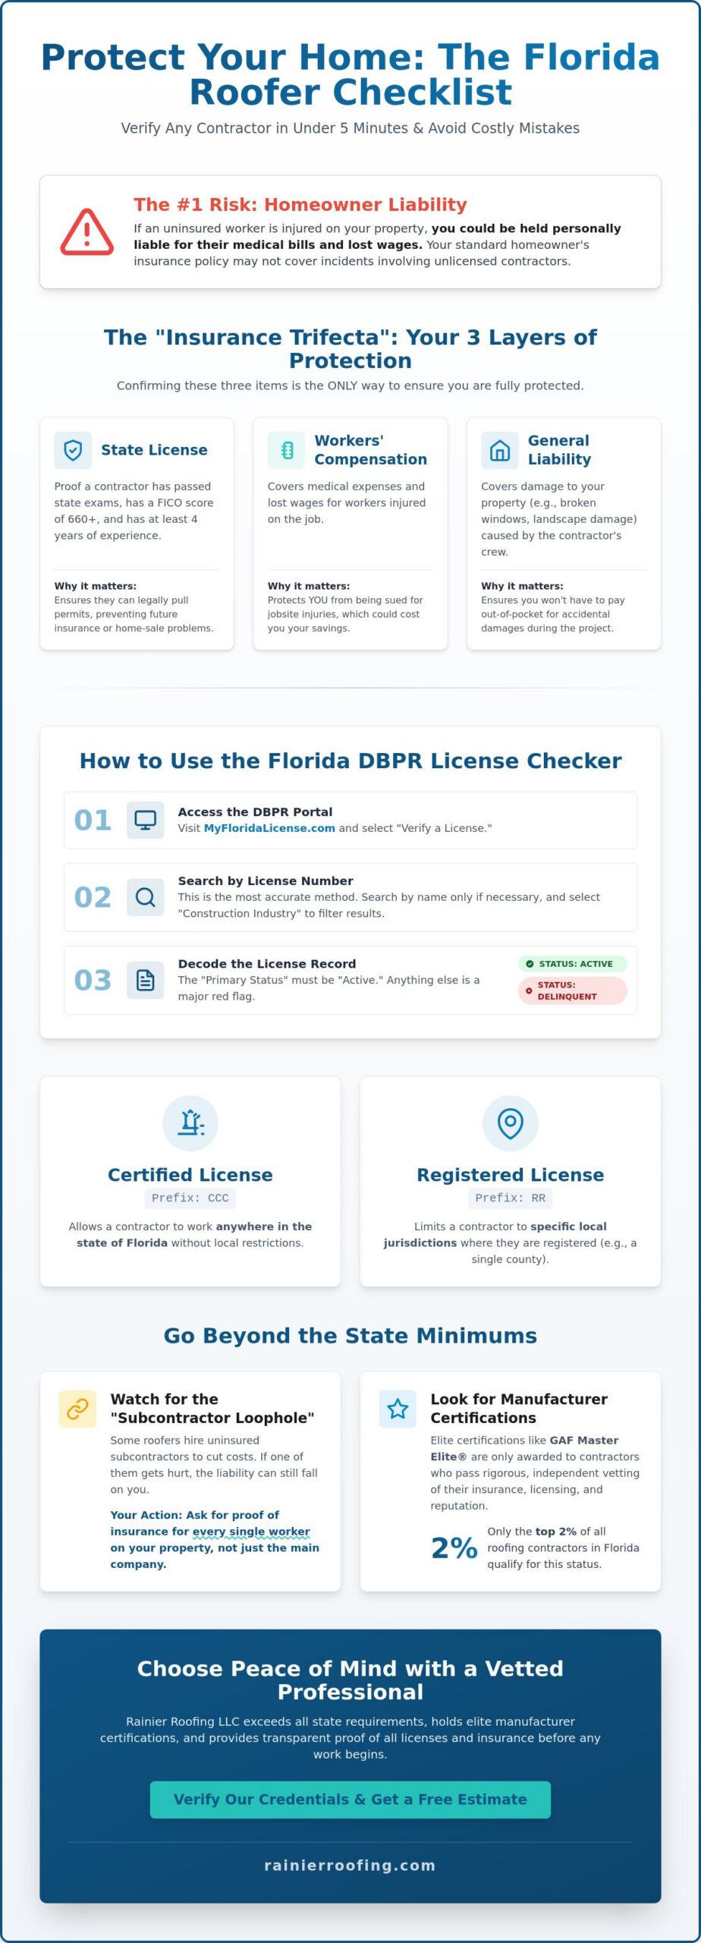This screenshot has height=1943, width=701.
Task: Click Verify Our Credentials & Get a Free Estimate
Action: pos(350,1799)
